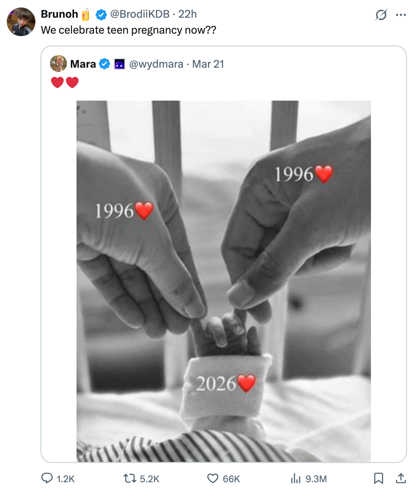
Task: Open the three-dot more options menu
Action: [401, 15]
